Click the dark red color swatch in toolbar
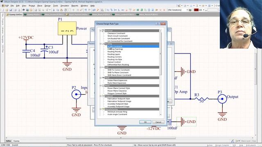The height and width of the screenshot is (147, 262). [196, 10]
